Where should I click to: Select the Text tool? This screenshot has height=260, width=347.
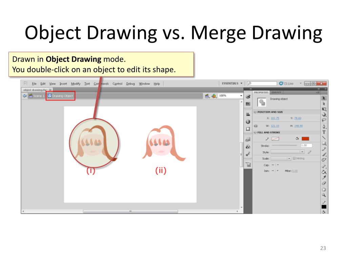click(324, 132)
